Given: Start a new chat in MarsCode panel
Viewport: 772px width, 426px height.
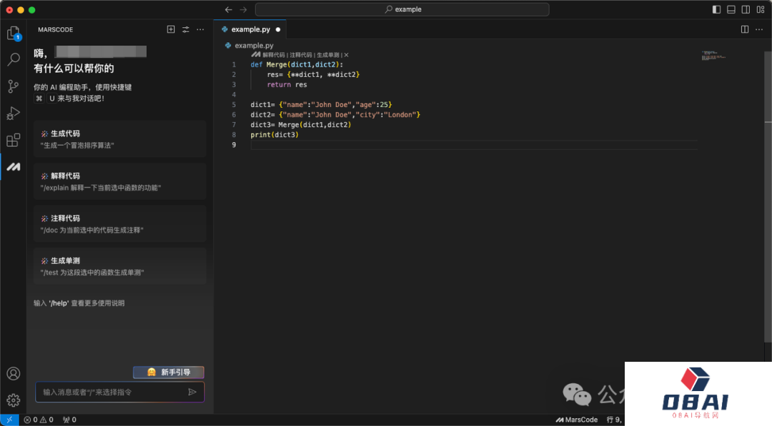Looking at the screenshot, I should (171, 29).
